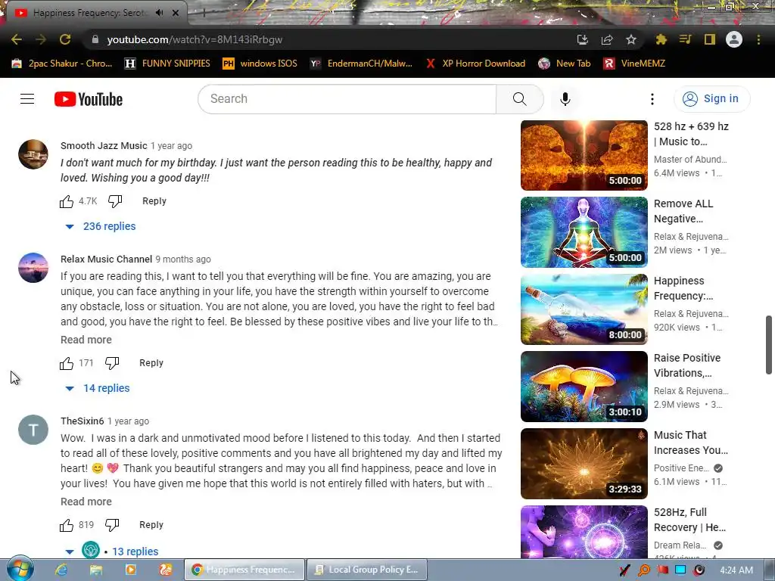Open Smooth Jazz Music channel name
This screenshot has width=775, height=581.
click(104, 146)
